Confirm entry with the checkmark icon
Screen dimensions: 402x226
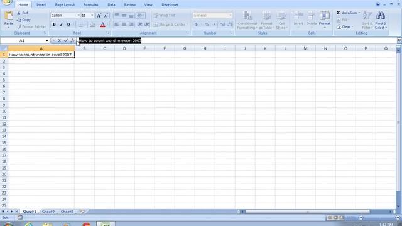[66, 40]
